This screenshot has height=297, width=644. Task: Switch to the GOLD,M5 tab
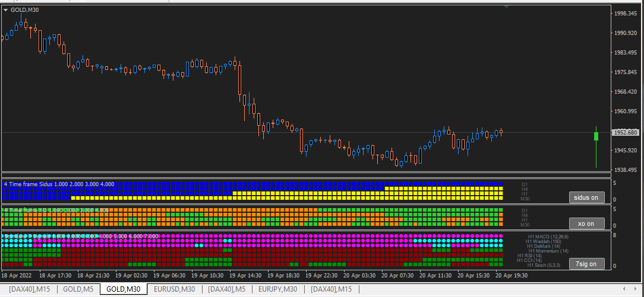click(78, 289)
